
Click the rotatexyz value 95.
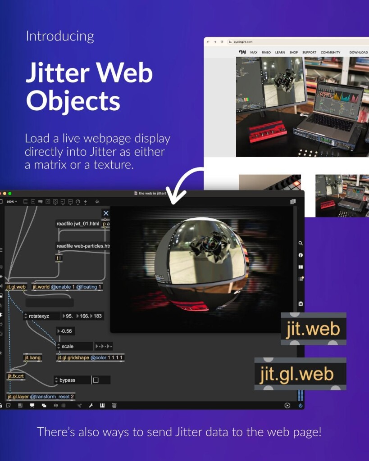[69, 316]
